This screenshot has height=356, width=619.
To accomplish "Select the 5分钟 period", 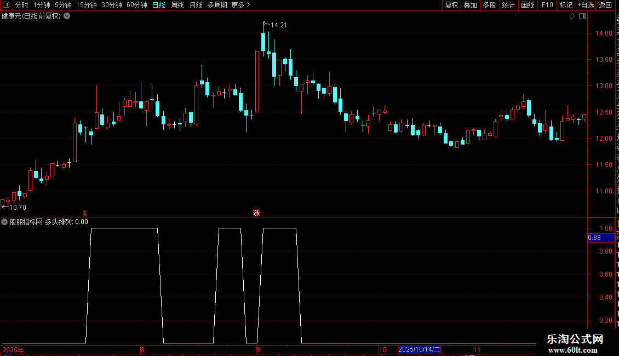I will tap(63, 5).
